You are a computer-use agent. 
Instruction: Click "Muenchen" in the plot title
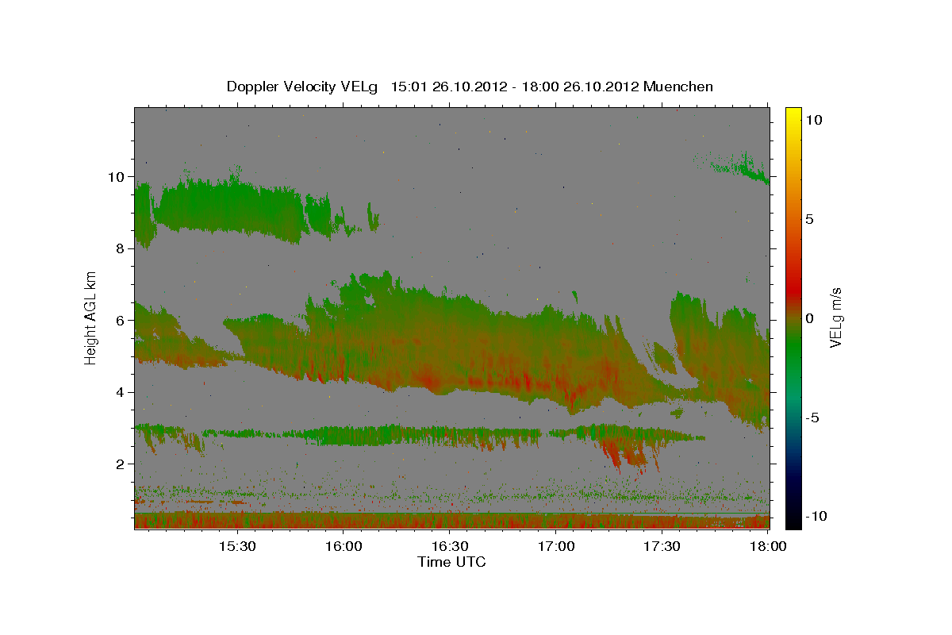pyautogui.click(x=678, y=87)
